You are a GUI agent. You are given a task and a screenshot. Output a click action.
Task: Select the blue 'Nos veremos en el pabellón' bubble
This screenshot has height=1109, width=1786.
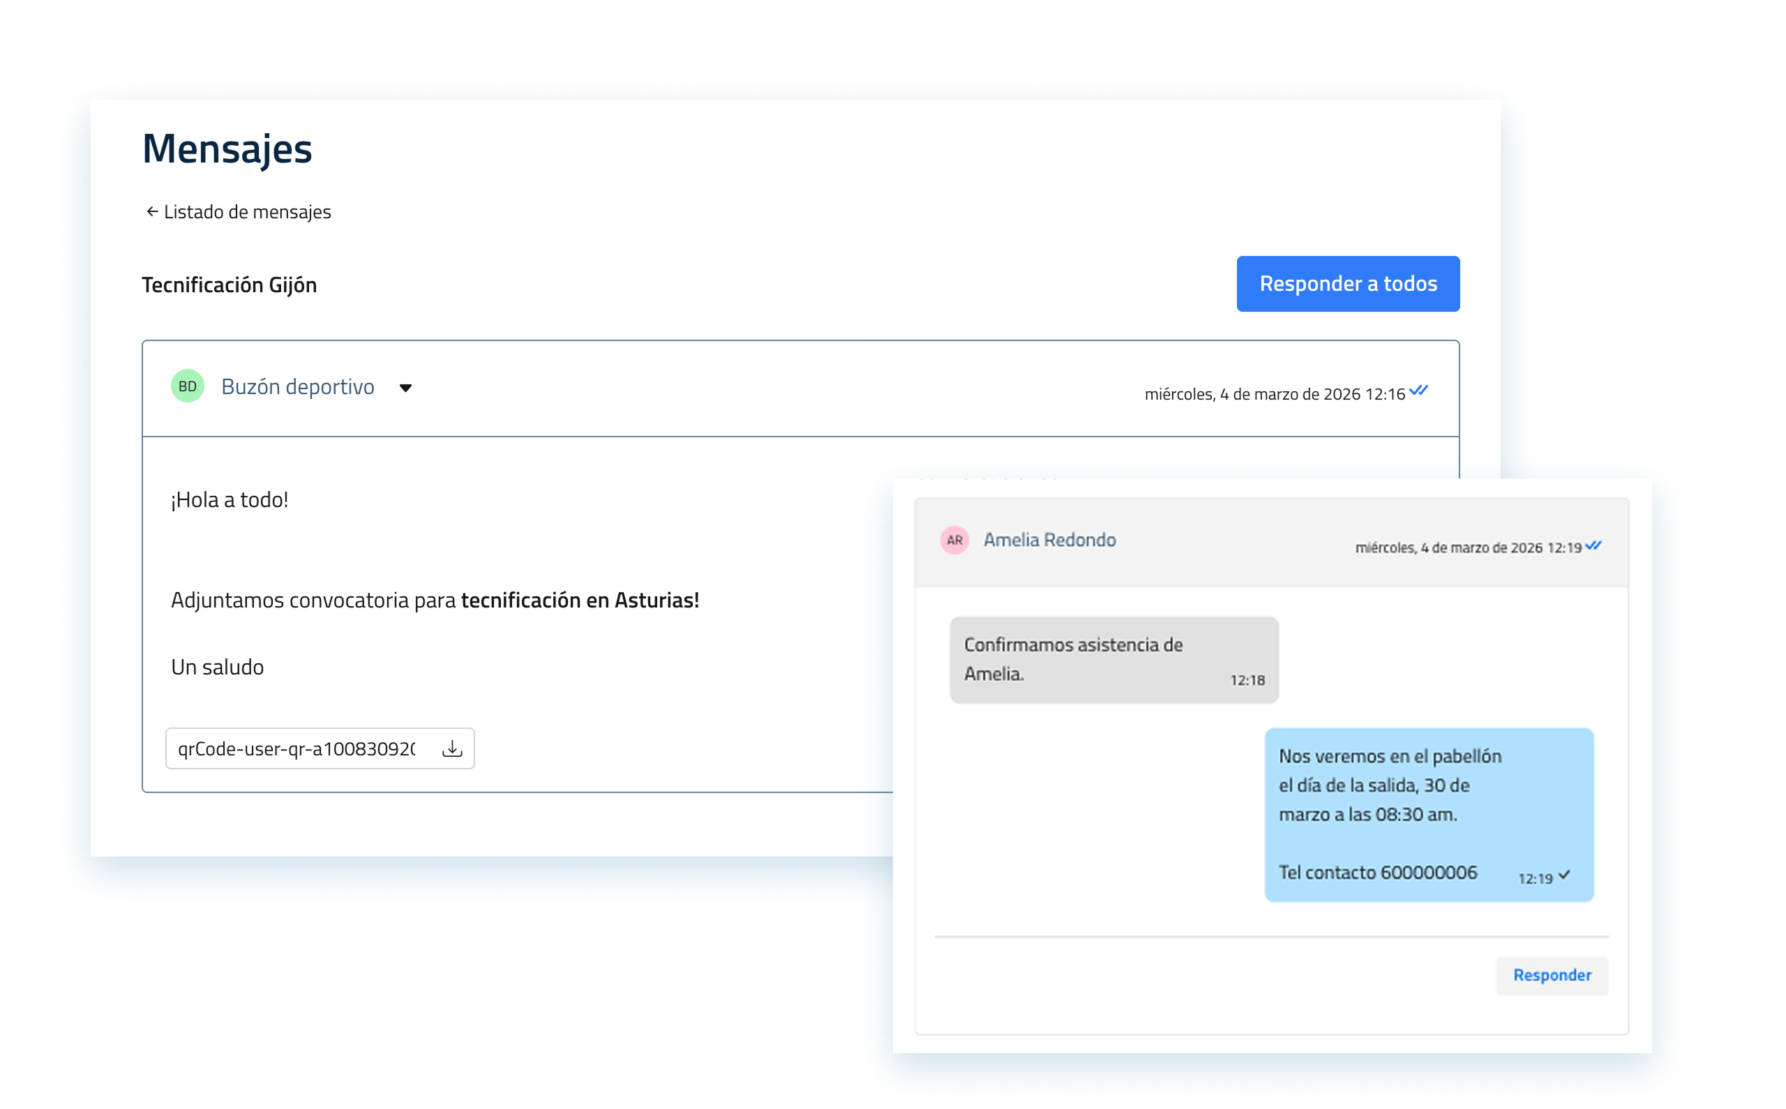(1428, 814)
